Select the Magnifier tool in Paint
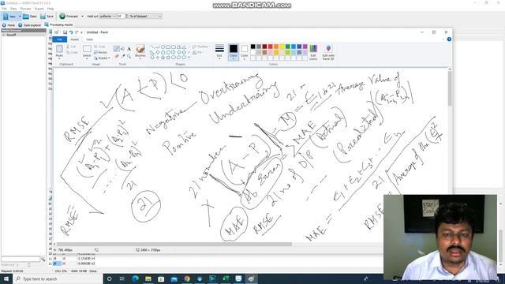This screenshot has width=505, height=284. tap(129, 56)
